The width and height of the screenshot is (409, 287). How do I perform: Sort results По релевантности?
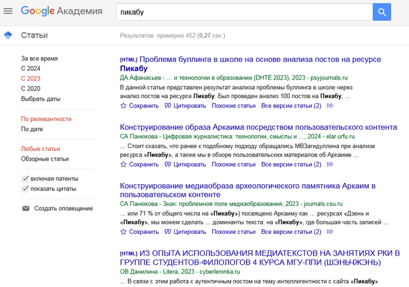pos(46,119)
